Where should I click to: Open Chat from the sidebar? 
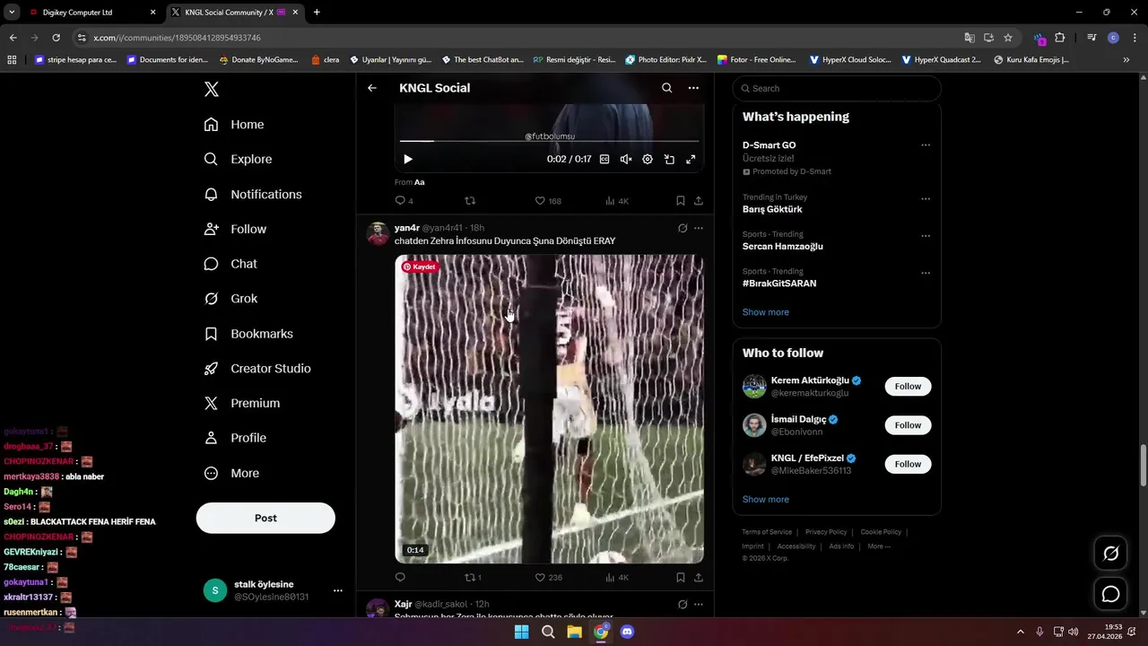tap(230, 264)
